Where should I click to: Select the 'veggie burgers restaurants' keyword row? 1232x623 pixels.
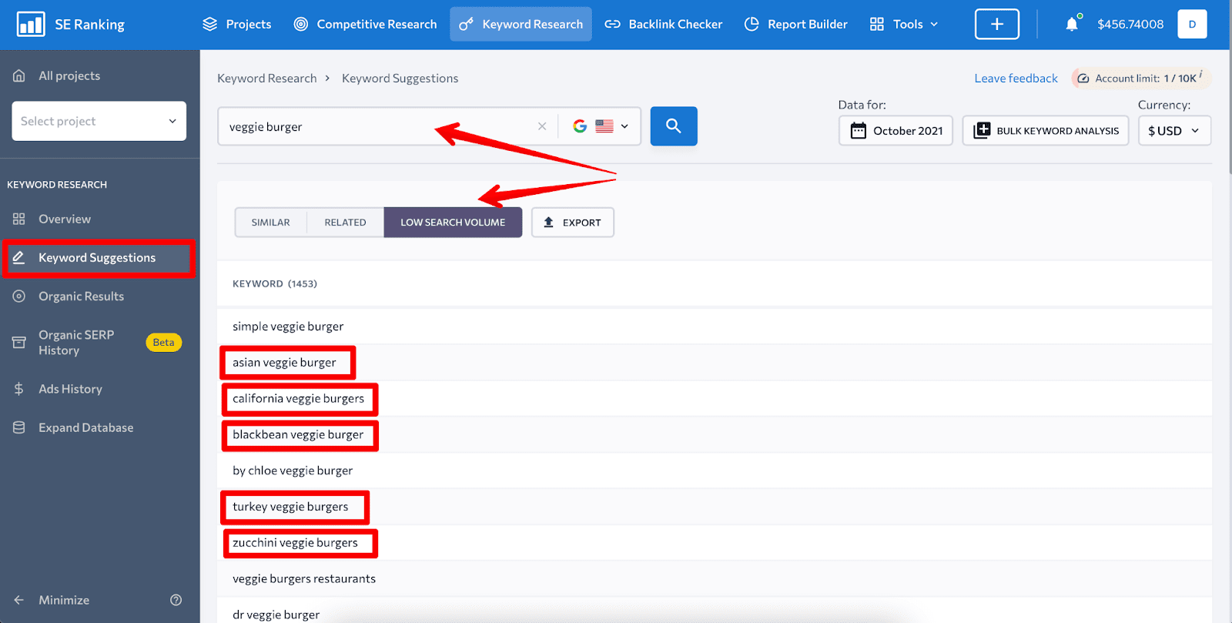click(x=715, y=579)
